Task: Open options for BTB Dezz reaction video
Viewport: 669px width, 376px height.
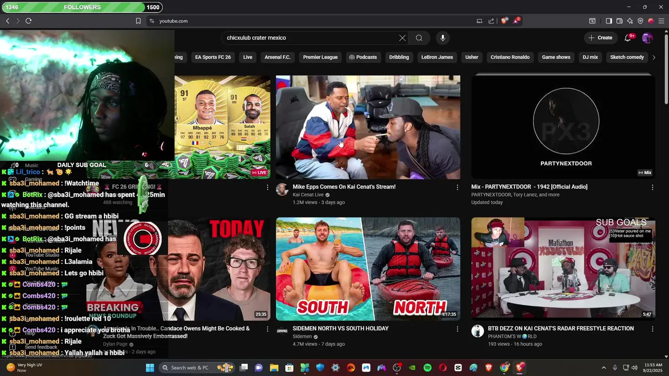Action: click(x=652, y=329)
